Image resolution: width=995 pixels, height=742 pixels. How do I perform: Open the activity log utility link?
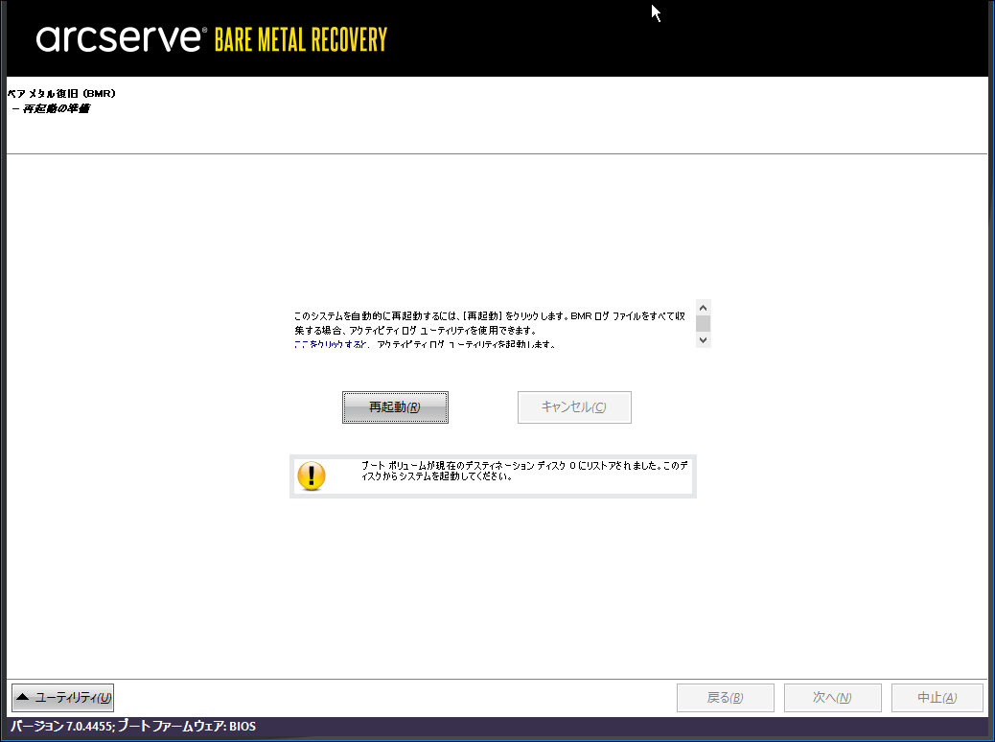pos(331,345)
